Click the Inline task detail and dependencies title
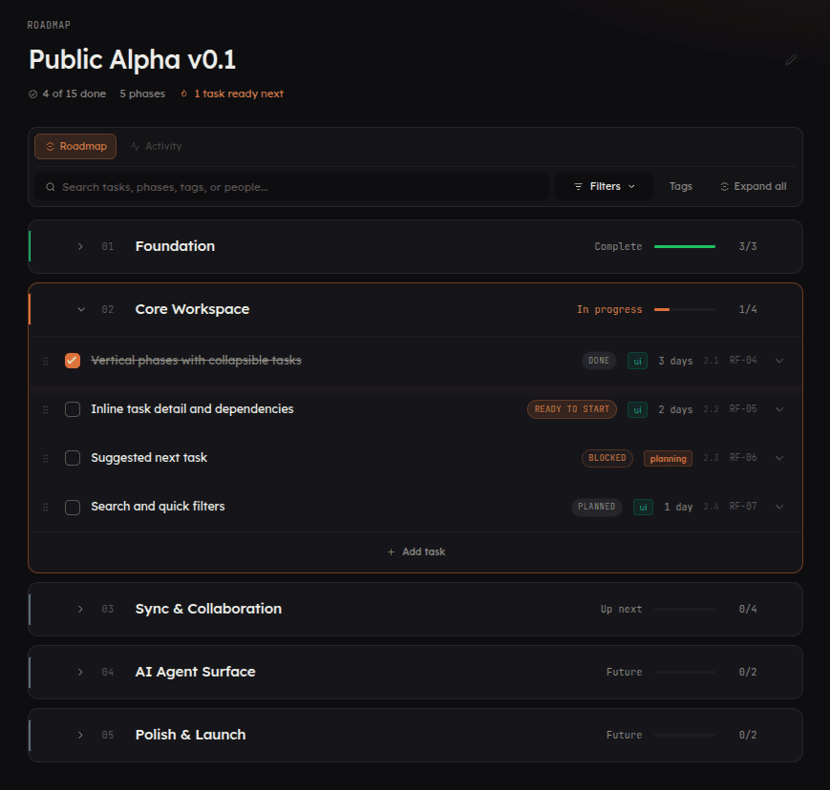 (192, 409)
